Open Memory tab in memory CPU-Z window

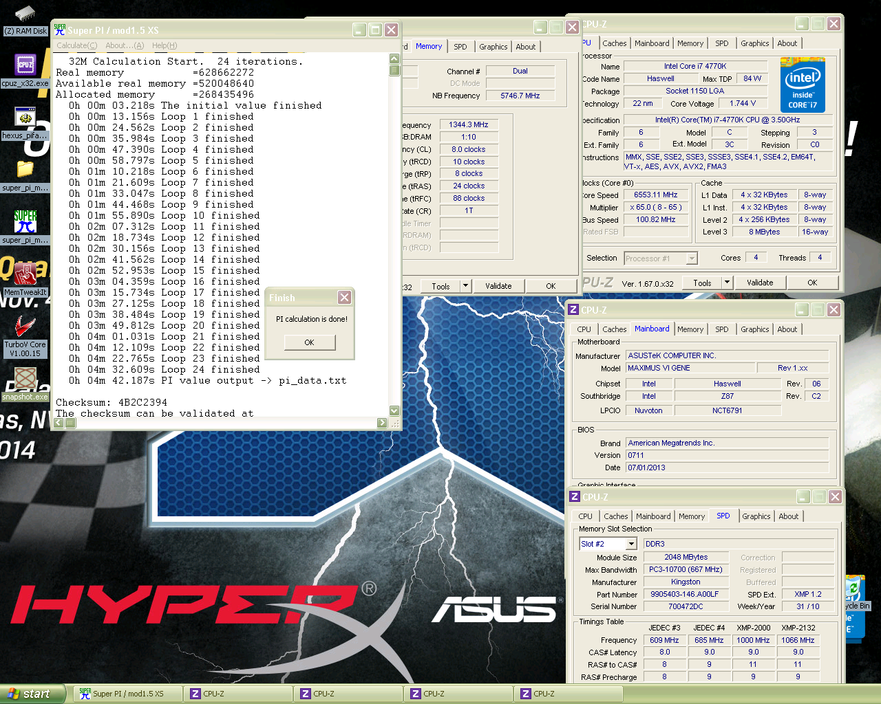pos(429,46)
